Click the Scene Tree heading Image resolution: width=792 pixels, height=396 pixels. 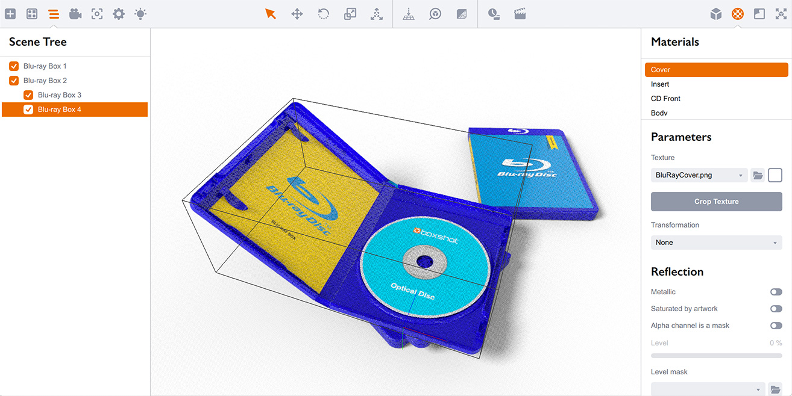point(38,42)
